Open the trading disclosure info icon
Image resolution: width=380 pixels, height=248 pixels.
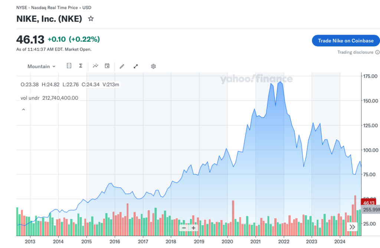click(x=377, y=52)
